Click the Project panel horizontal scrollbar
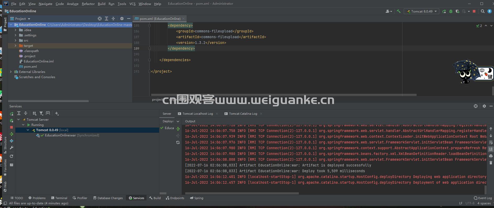Viewport: 494px width, 208px height. [x=48, y=101]
